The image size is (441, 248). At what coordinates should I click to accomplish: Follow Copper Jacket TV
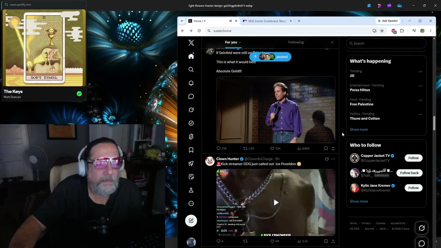pos(413,158)
